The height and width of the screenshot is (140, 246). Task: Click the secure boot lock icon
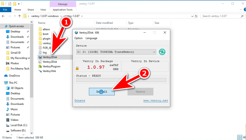click(x=77, y=68)
